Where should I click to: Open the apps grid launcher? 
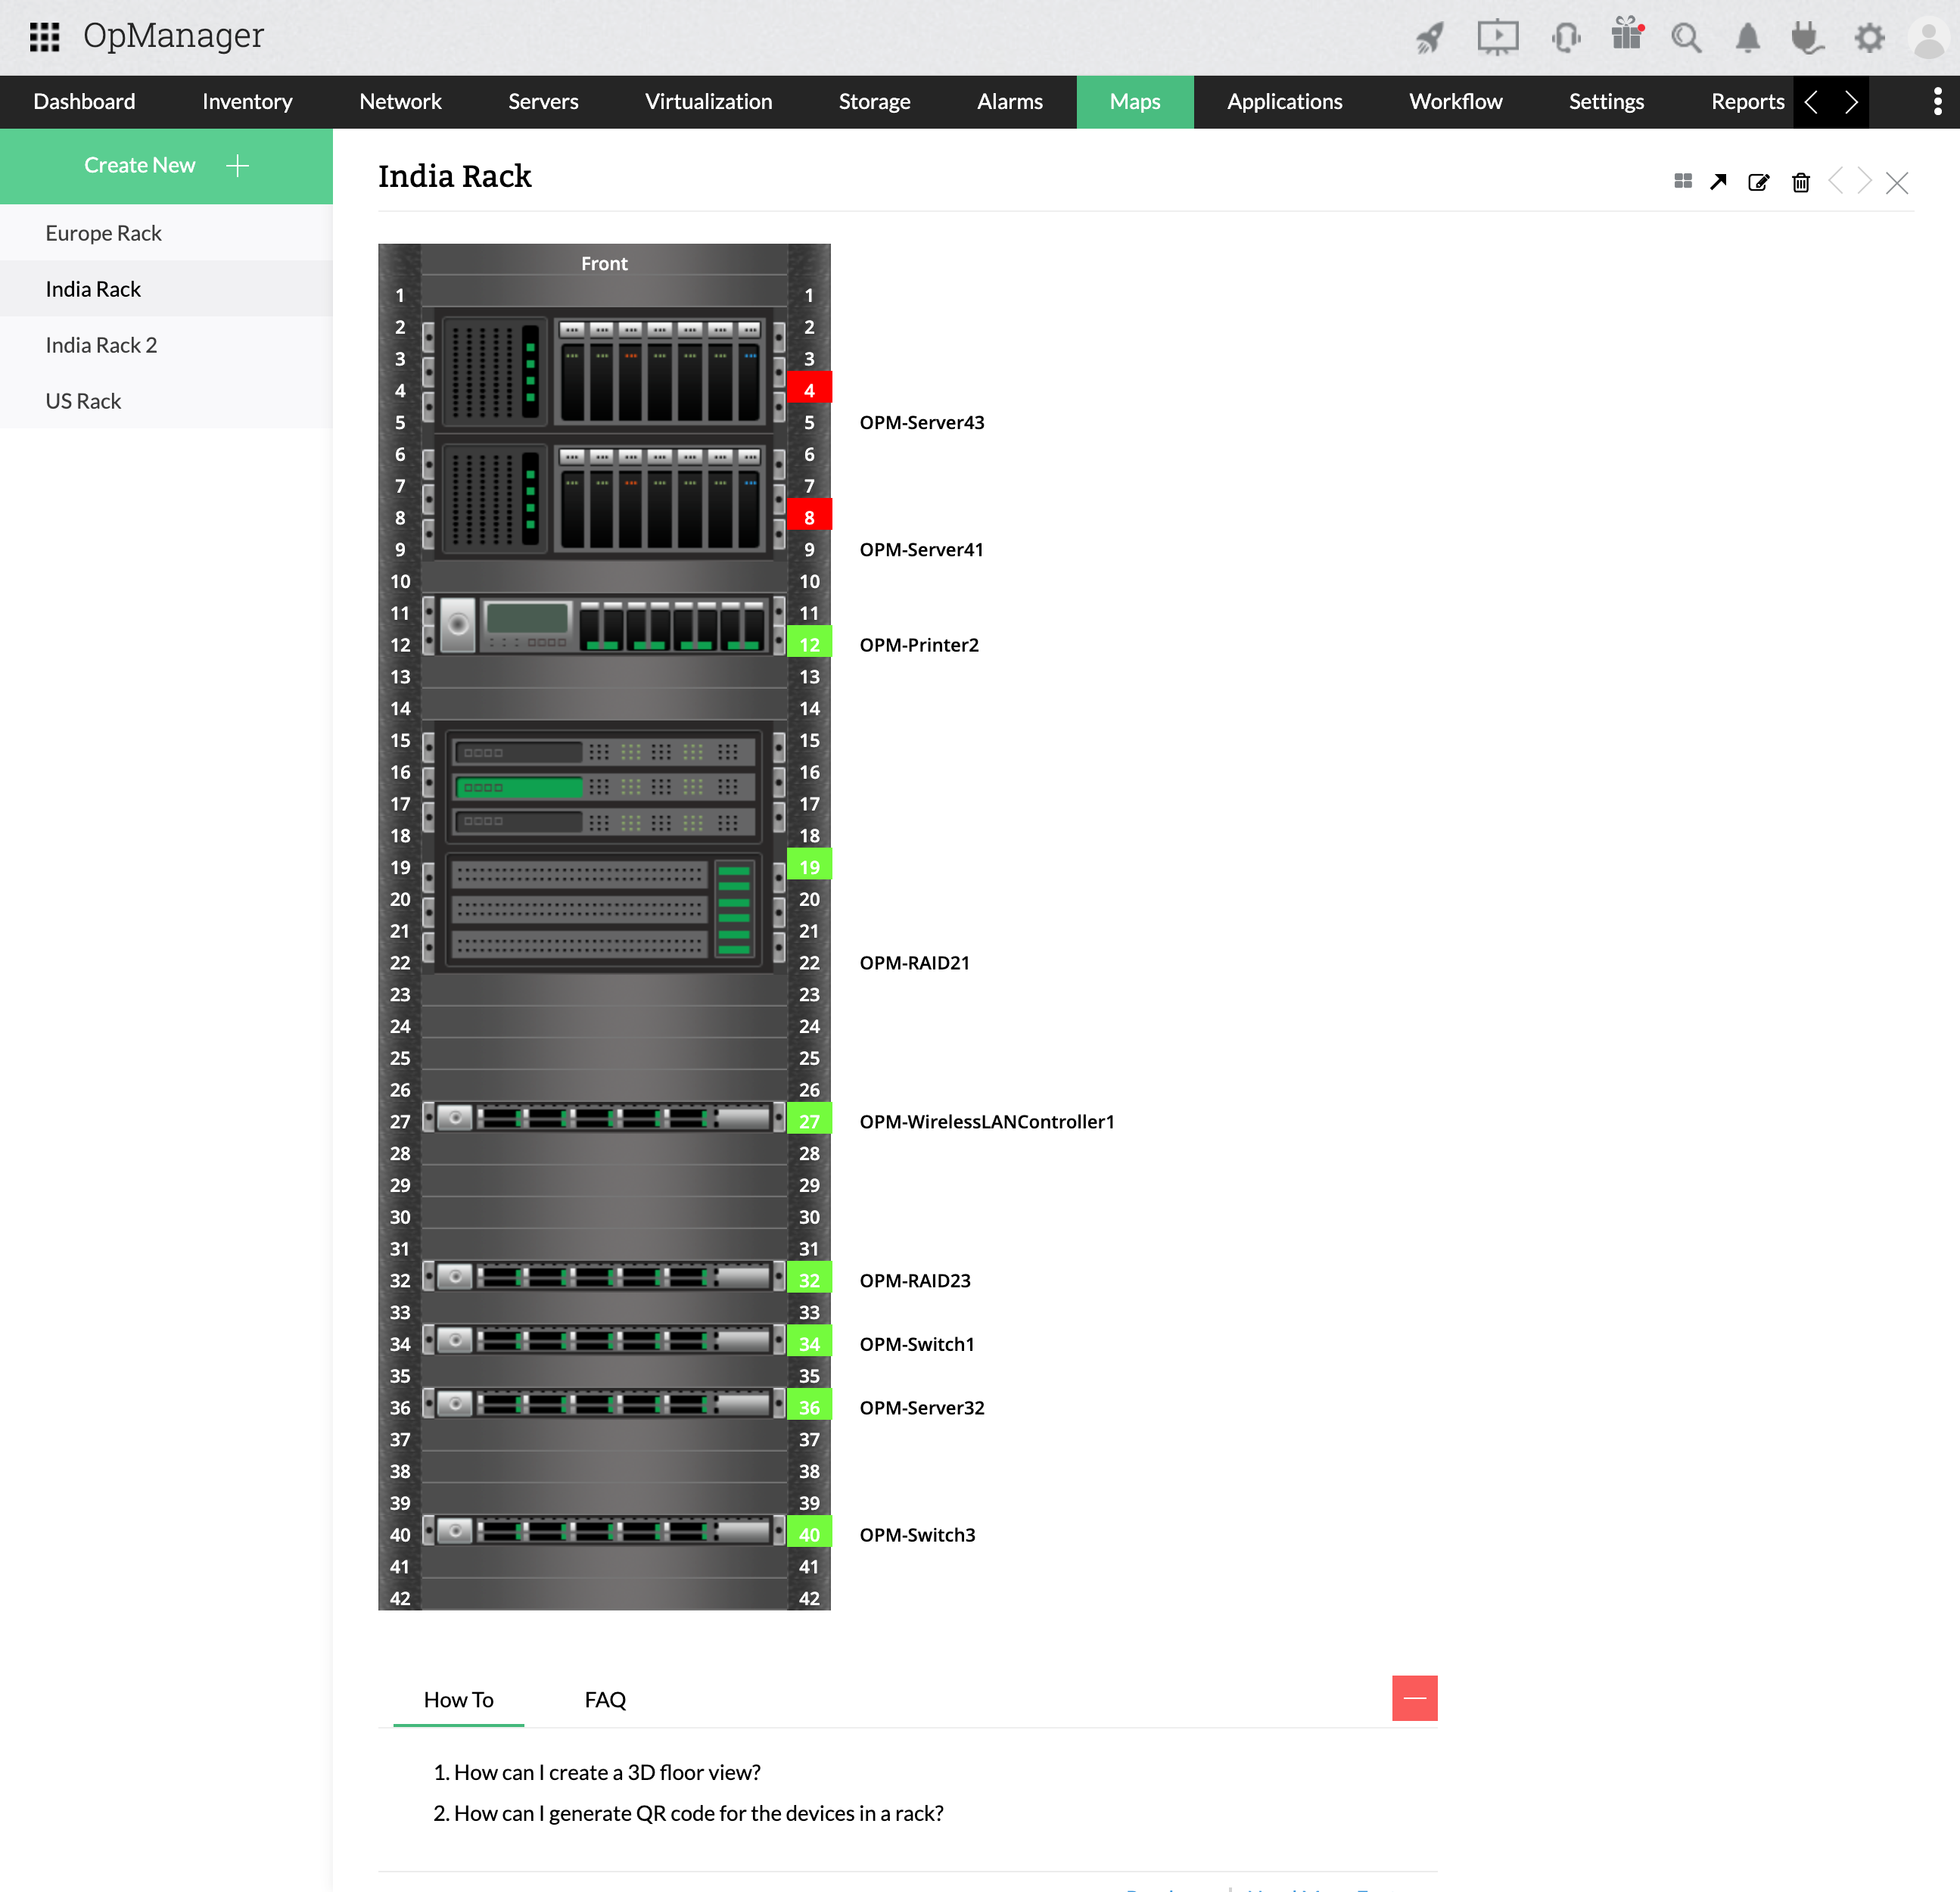coord(45,37)
